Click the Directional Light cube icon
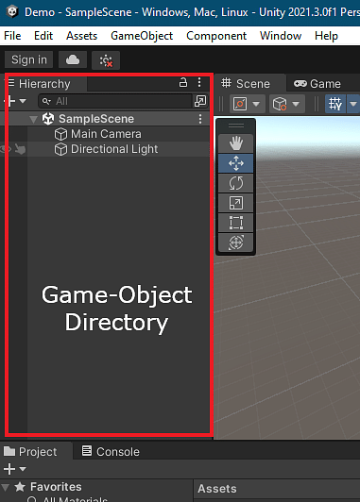The image size is (360, 502). 60,149
